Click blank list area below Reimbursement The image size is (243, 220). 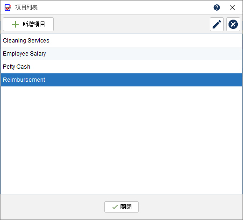(x=121, y=140)
